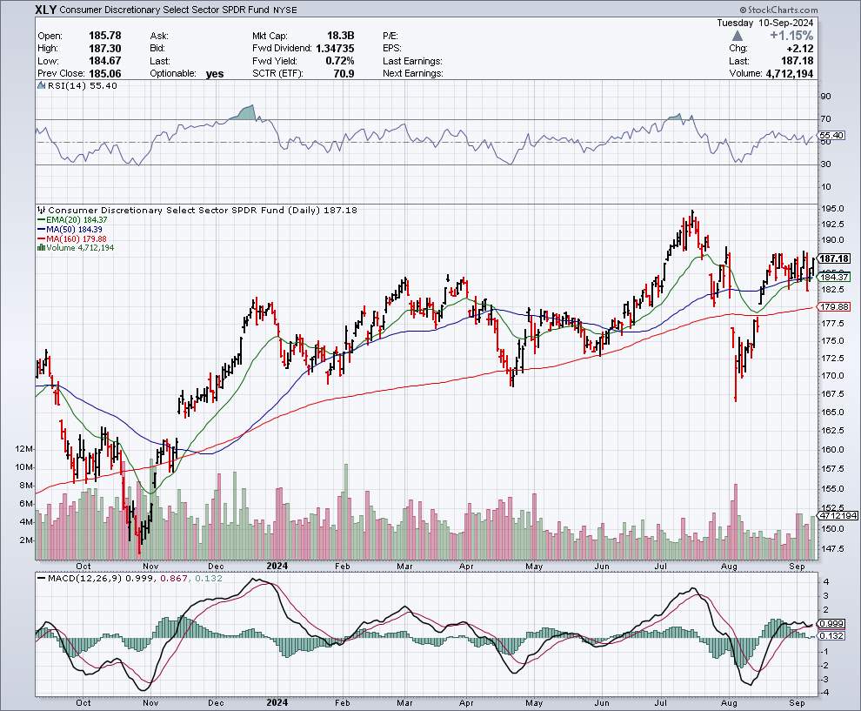The height and width of the screenshot is (711, 861).
Task: Click the date Tuesday 10-Sep-2024
Action: tap(765, 23)
